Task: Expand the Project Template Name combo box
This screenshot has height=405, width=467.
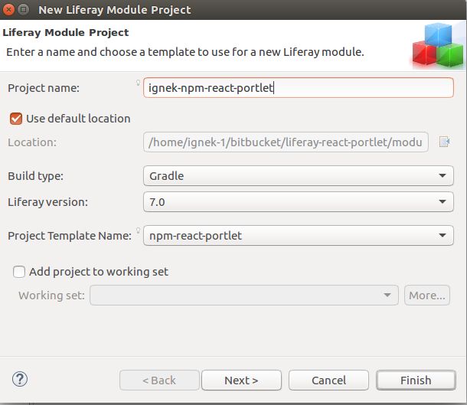Action: [x=299, y=236]
